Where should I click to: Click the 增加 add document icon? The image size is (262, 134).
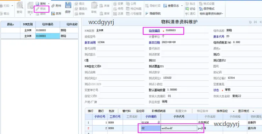[30, 6]
